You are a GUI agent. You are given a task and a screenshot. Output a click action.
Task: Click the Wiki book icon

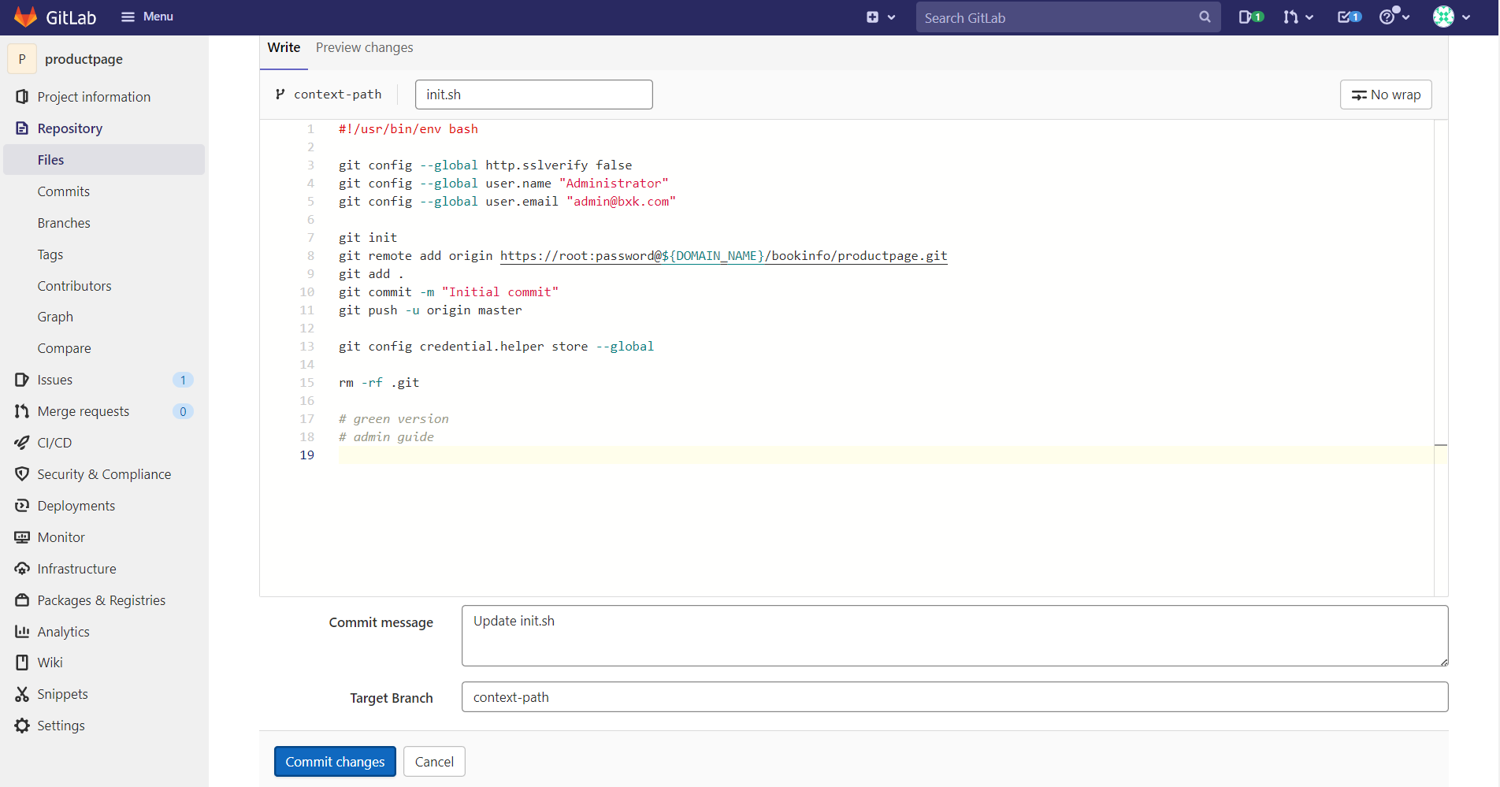22,663
